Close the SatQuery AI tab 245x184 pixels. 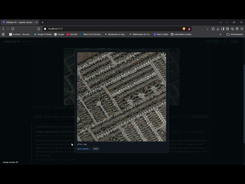tap(36, 22)
